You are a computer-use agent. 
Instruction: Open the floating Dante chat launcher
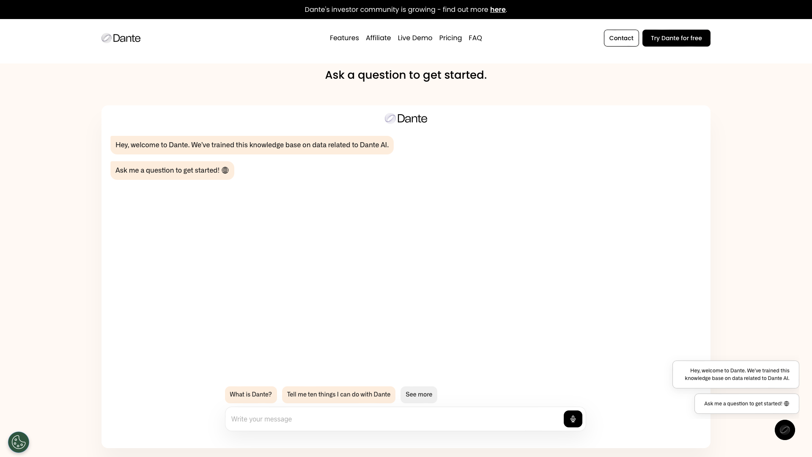click(785, 430)
